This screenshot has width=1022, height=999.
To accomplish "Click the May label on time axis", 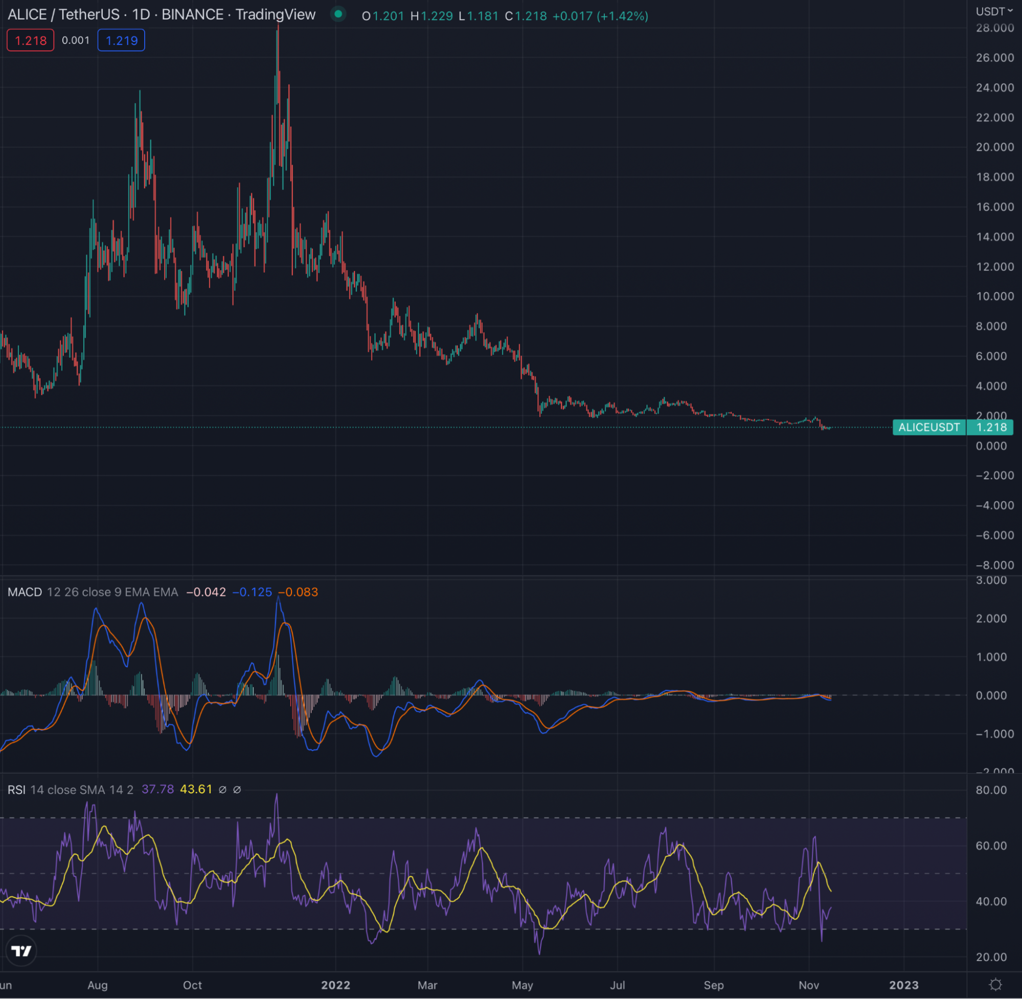I will pyautogui.click(x=523, y=985).
